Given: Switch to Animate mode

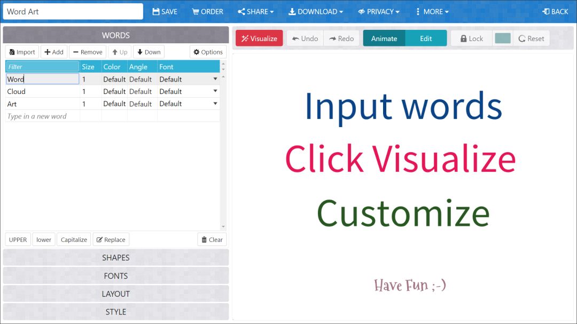Looking at the screenshot, I should click(384, 38).
